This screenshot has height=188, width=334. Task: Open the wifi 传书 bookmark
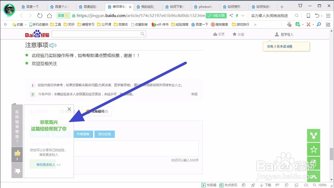(x=160, y=24)
